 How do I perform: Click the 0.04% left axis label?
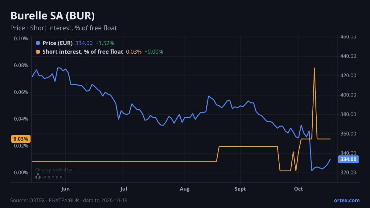pos(21,119)
